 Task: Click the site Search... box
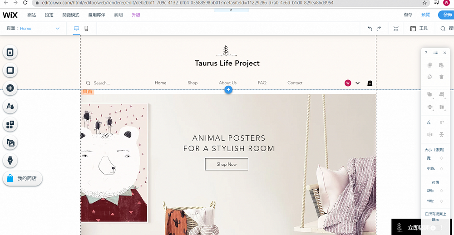pos(101,83)
